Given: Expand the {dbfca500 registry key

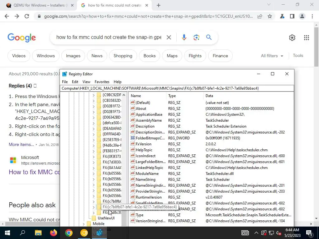Looking at the screenshot, I should click(x=93, y=123).
